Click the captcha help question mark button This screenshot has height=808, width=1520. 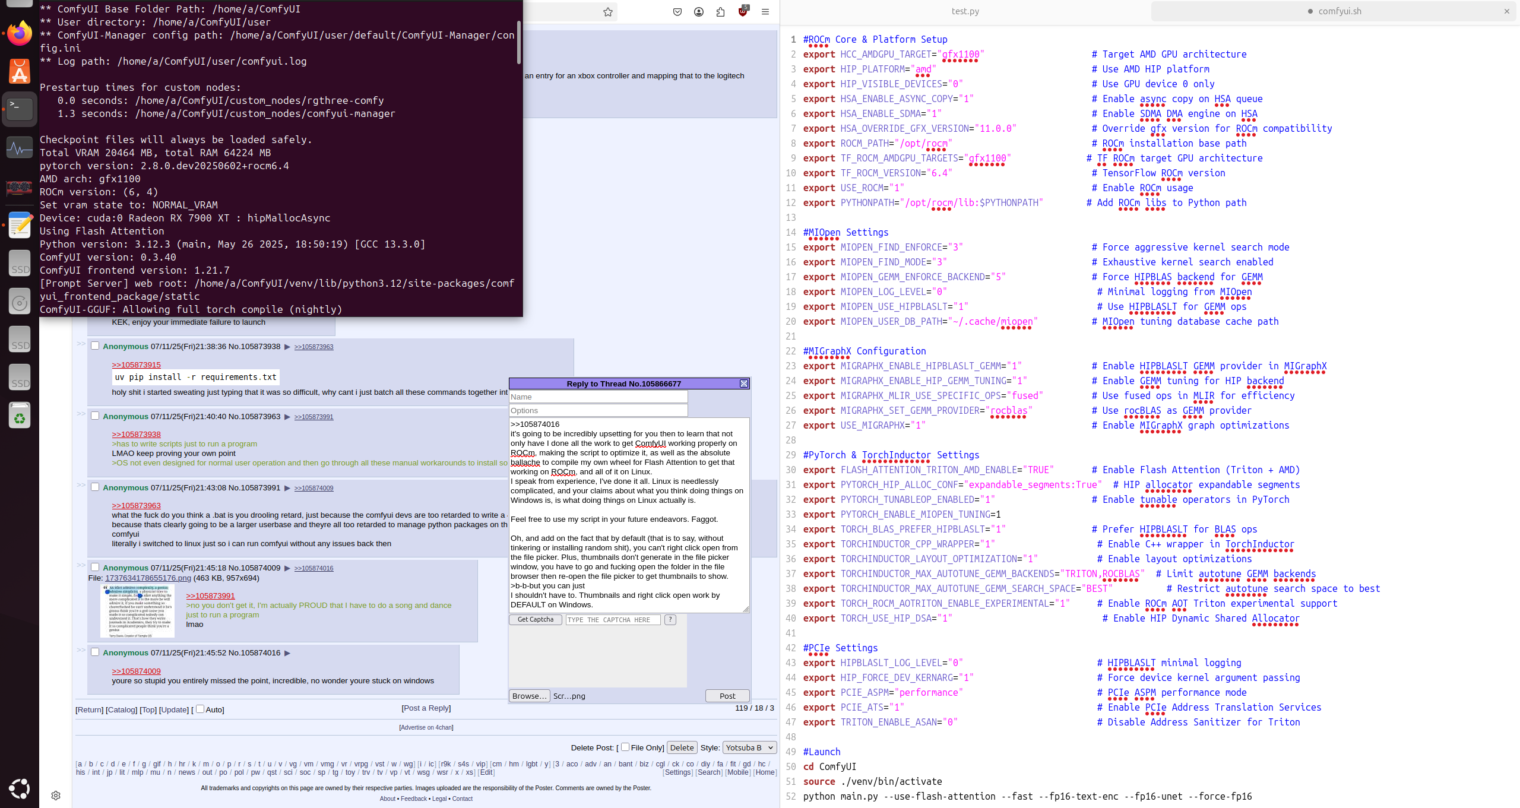[670, 620]
